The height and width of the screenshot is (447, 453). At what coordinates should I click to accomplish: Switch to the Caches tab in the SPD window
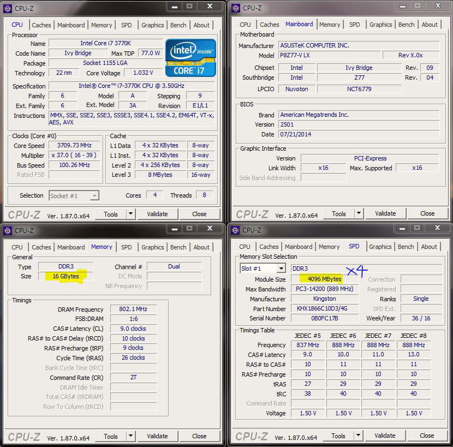[269, 247]
